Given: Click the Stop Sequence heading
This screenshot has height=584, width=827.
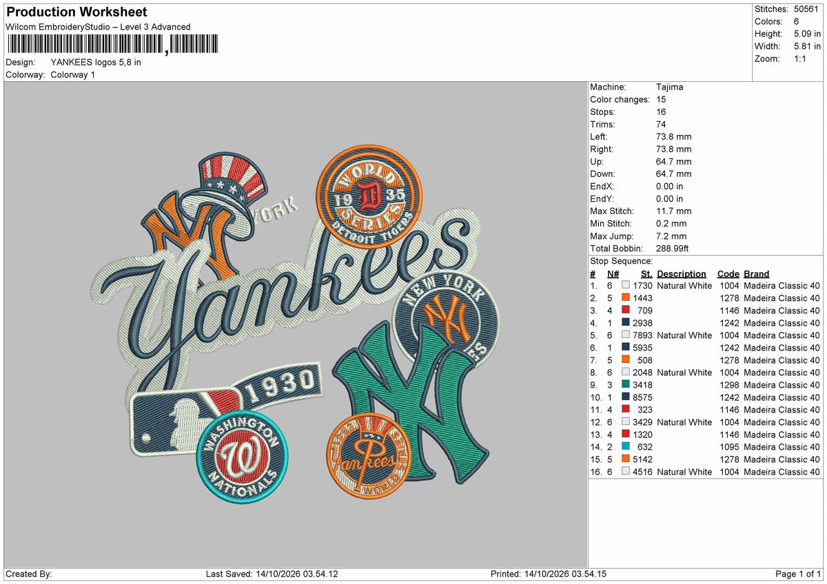Looking at the screenshot, I should pos(622,261).
